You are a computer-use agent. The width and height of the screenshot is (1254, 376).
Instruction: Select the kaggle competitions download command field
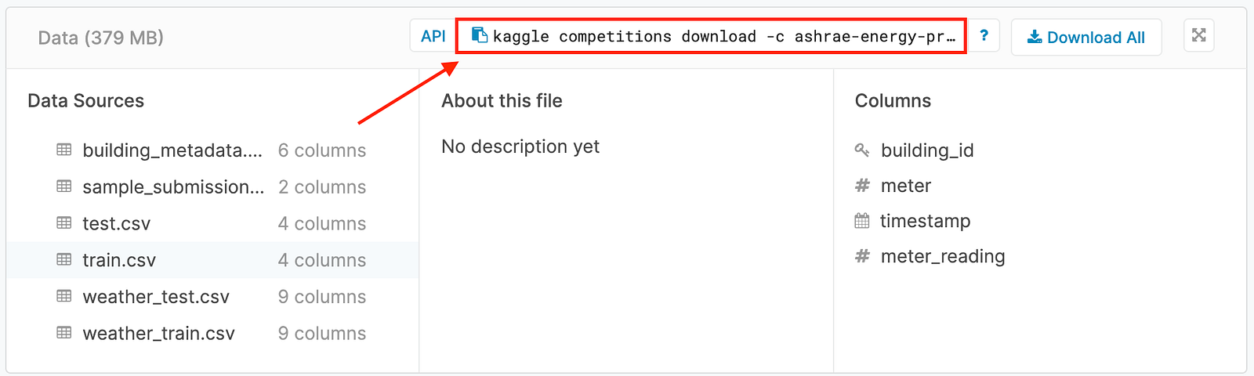pyautogui.click(x=711, y=36)
